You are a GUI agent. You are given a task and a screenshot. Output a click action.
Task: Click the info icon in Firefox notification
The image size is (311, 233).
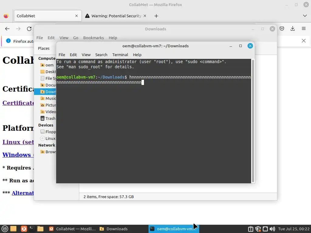[x=8, y=41]
